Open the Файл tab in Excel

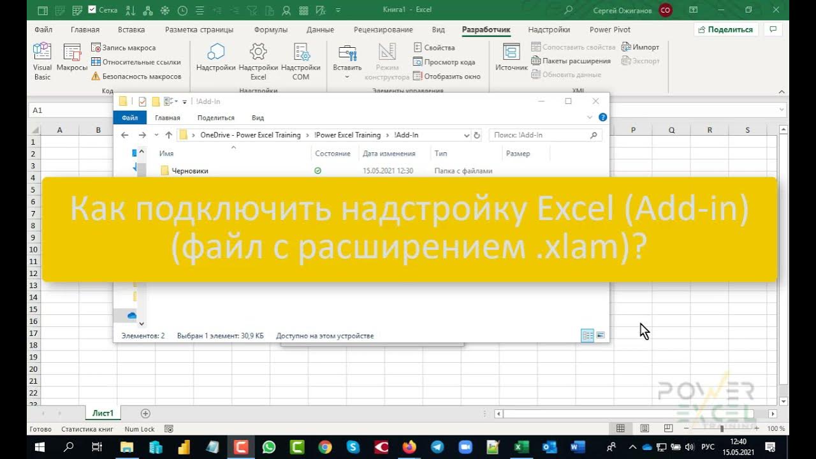click(43, 30)
